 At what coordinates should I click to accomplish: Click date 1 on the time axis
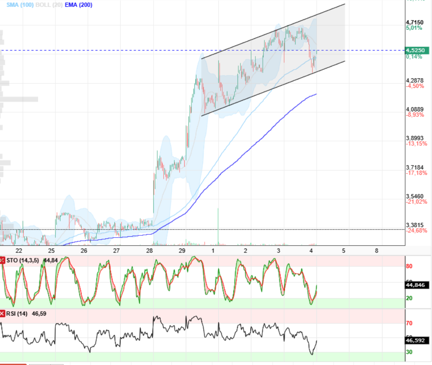pyautogui.click(x=213, y=251)
